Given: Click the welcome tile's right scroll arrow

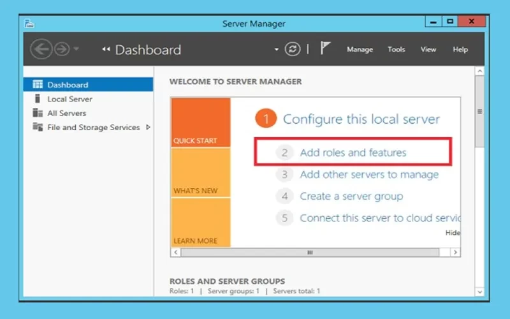Looking at the screenshot, I should [x=455, y=252].
